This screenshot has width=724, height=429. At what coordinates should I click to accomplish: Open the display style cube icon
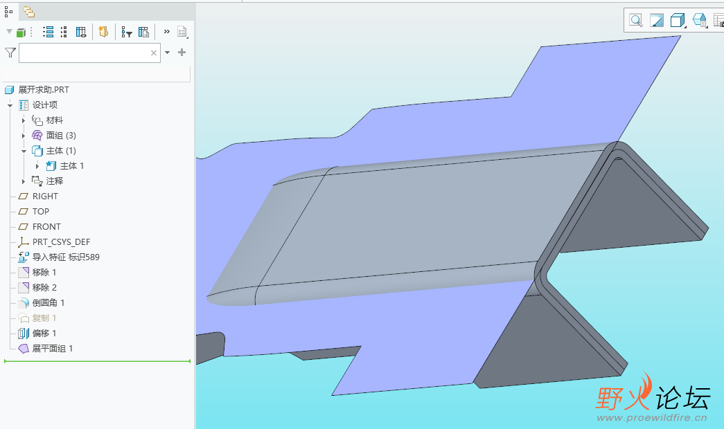pos(677,20)
